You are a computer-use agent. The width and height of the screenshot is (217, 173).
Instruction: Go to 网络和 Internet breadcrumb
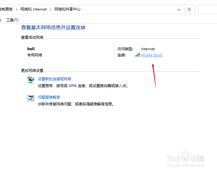coord(34,9)
